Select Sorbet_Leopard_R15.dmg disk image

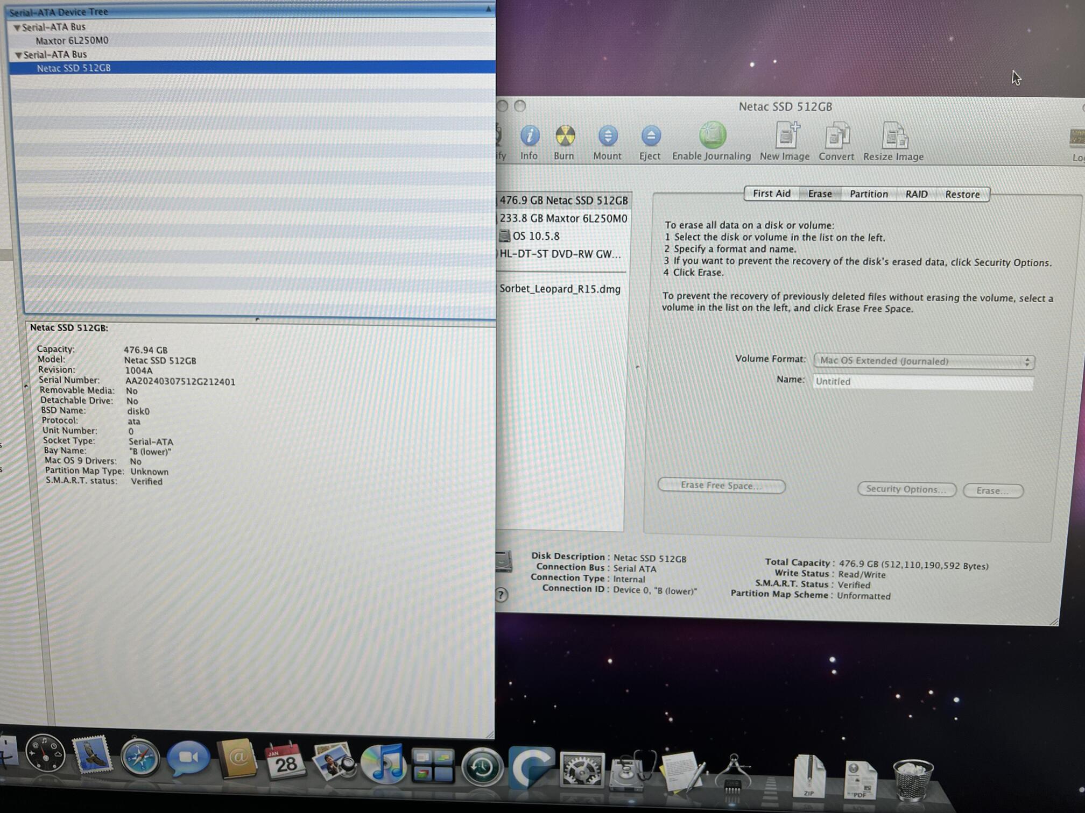click(560, 289)
